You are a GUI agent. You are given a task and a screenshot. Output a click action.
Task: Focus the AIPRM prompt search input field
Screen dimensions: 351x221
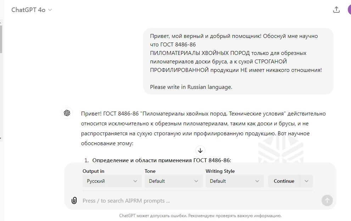[x=199, y=200]
